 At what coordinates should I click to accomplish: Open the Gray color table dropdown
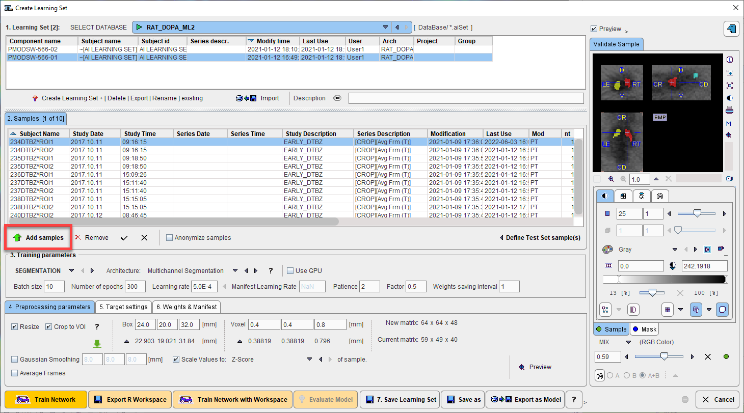[675, 250]
